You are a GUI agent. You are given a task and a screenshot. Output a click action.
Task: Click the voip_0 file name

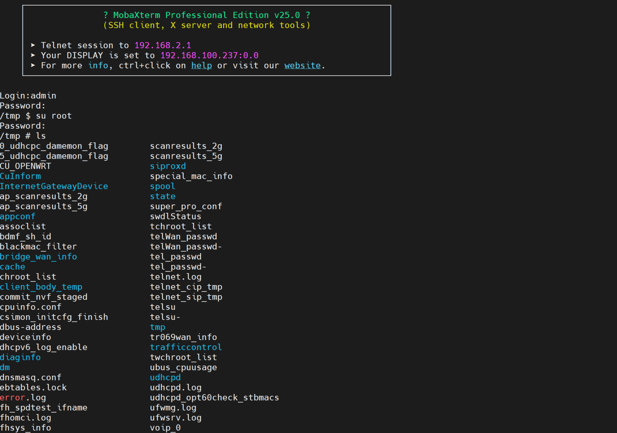coord(165,428)
